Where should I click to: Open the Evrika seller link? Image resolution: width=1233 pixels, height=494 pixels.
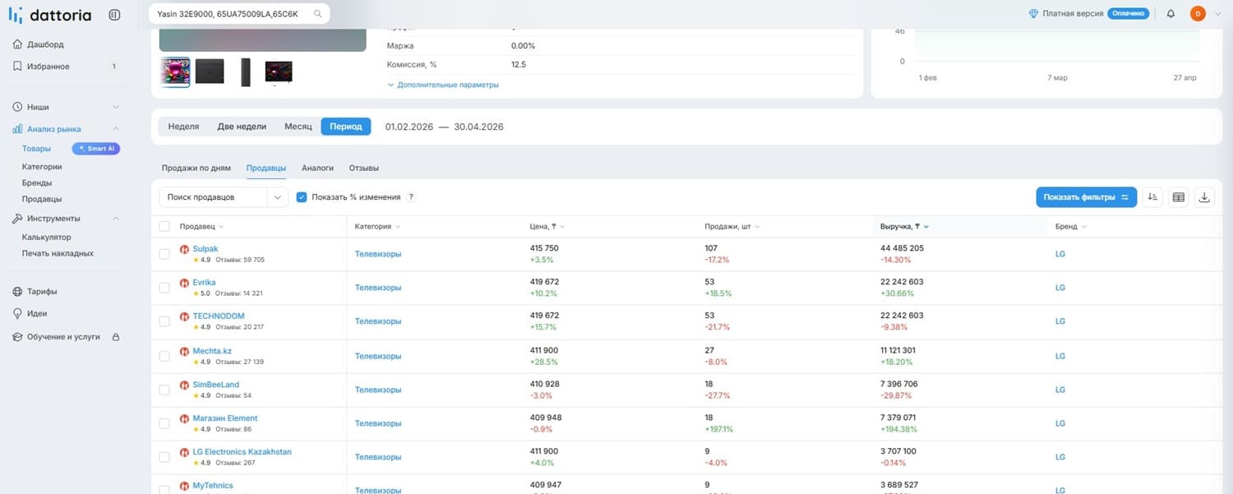coord(205,282)
